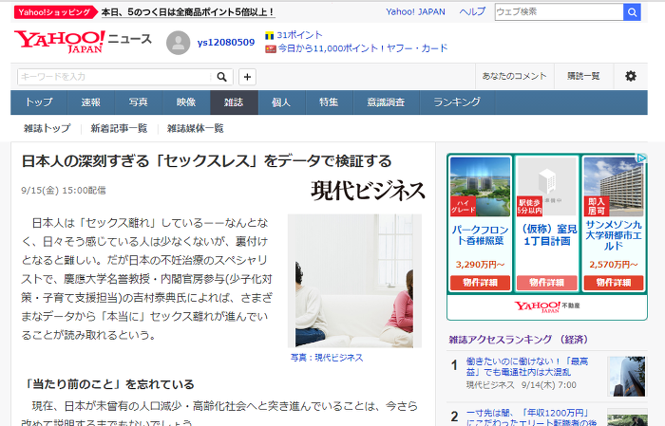Click the パークフロント香椎照葉 property image
This screenshot has height=426, width=665.
(480, 187)
